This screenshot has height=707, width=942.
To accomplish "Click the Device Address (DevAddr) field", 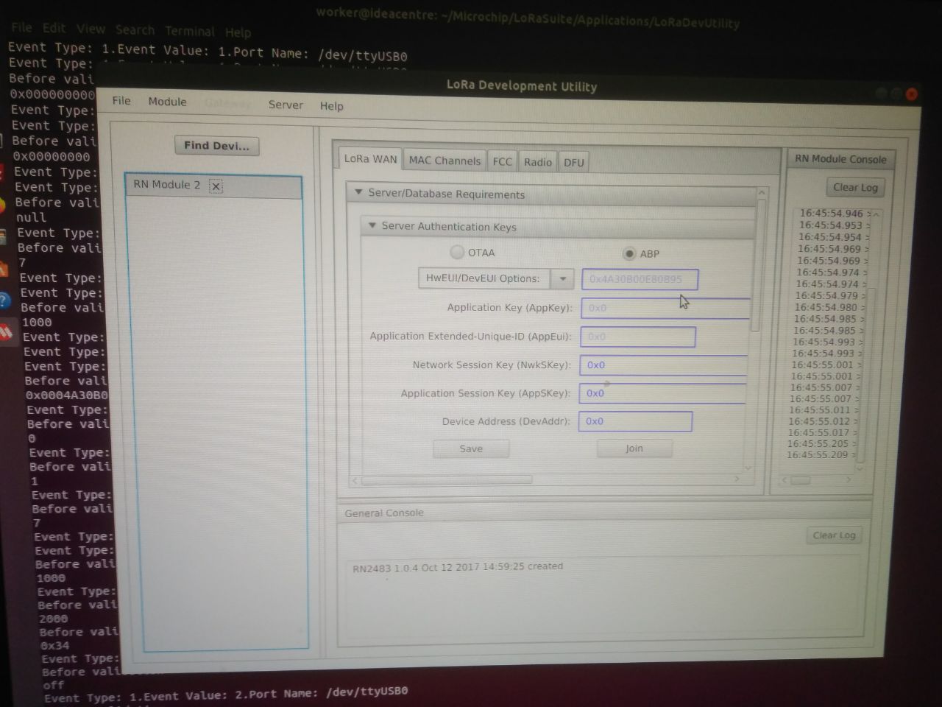I will pos(634,421).
